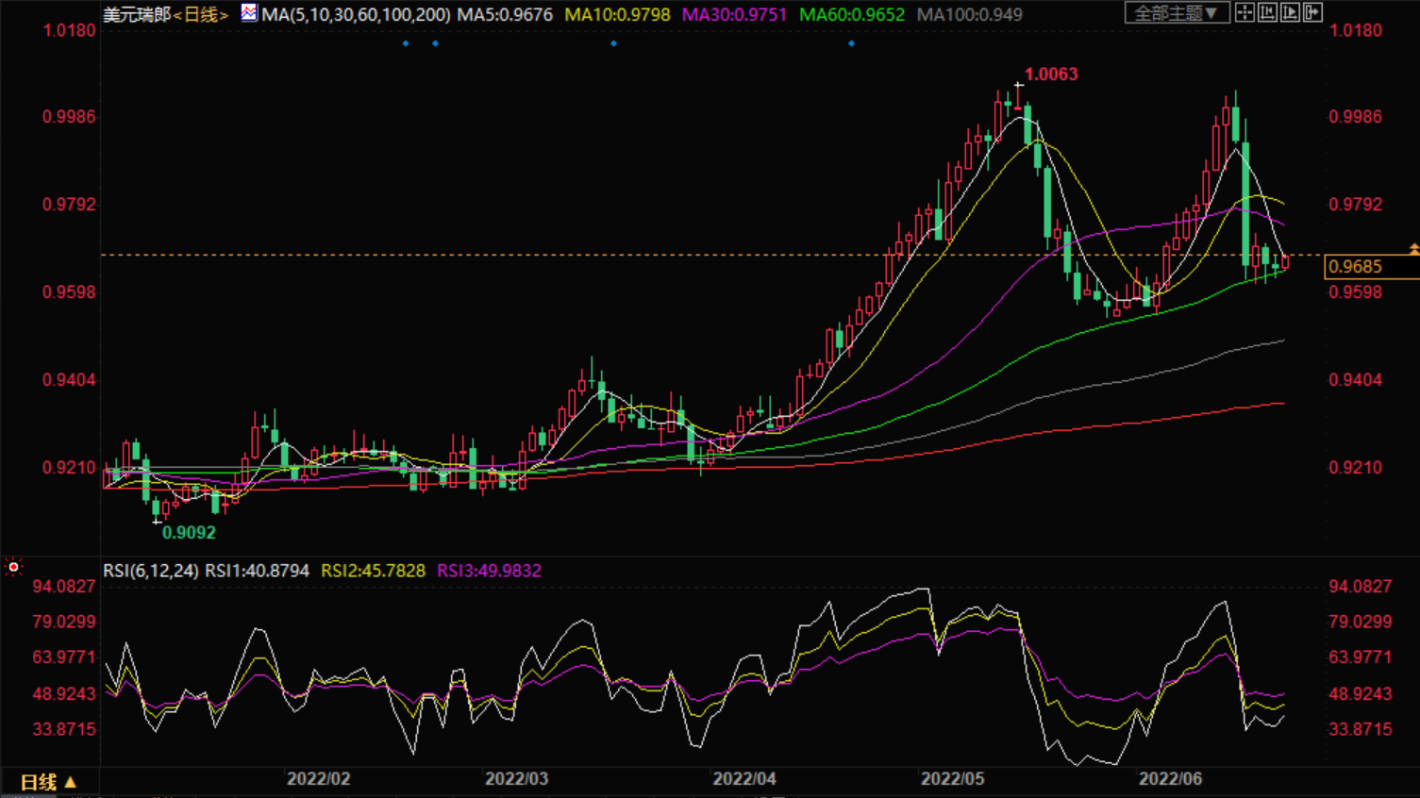The width and height of the screenshot is (1420, 798).
Task: Click the 0.9092 low price label
Action: point(189,532)
